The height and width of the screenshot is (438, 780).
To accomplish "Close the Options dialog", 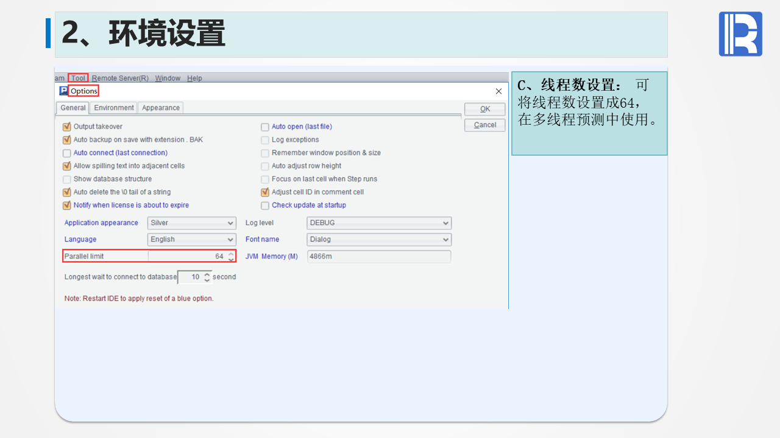I will 498,91.
